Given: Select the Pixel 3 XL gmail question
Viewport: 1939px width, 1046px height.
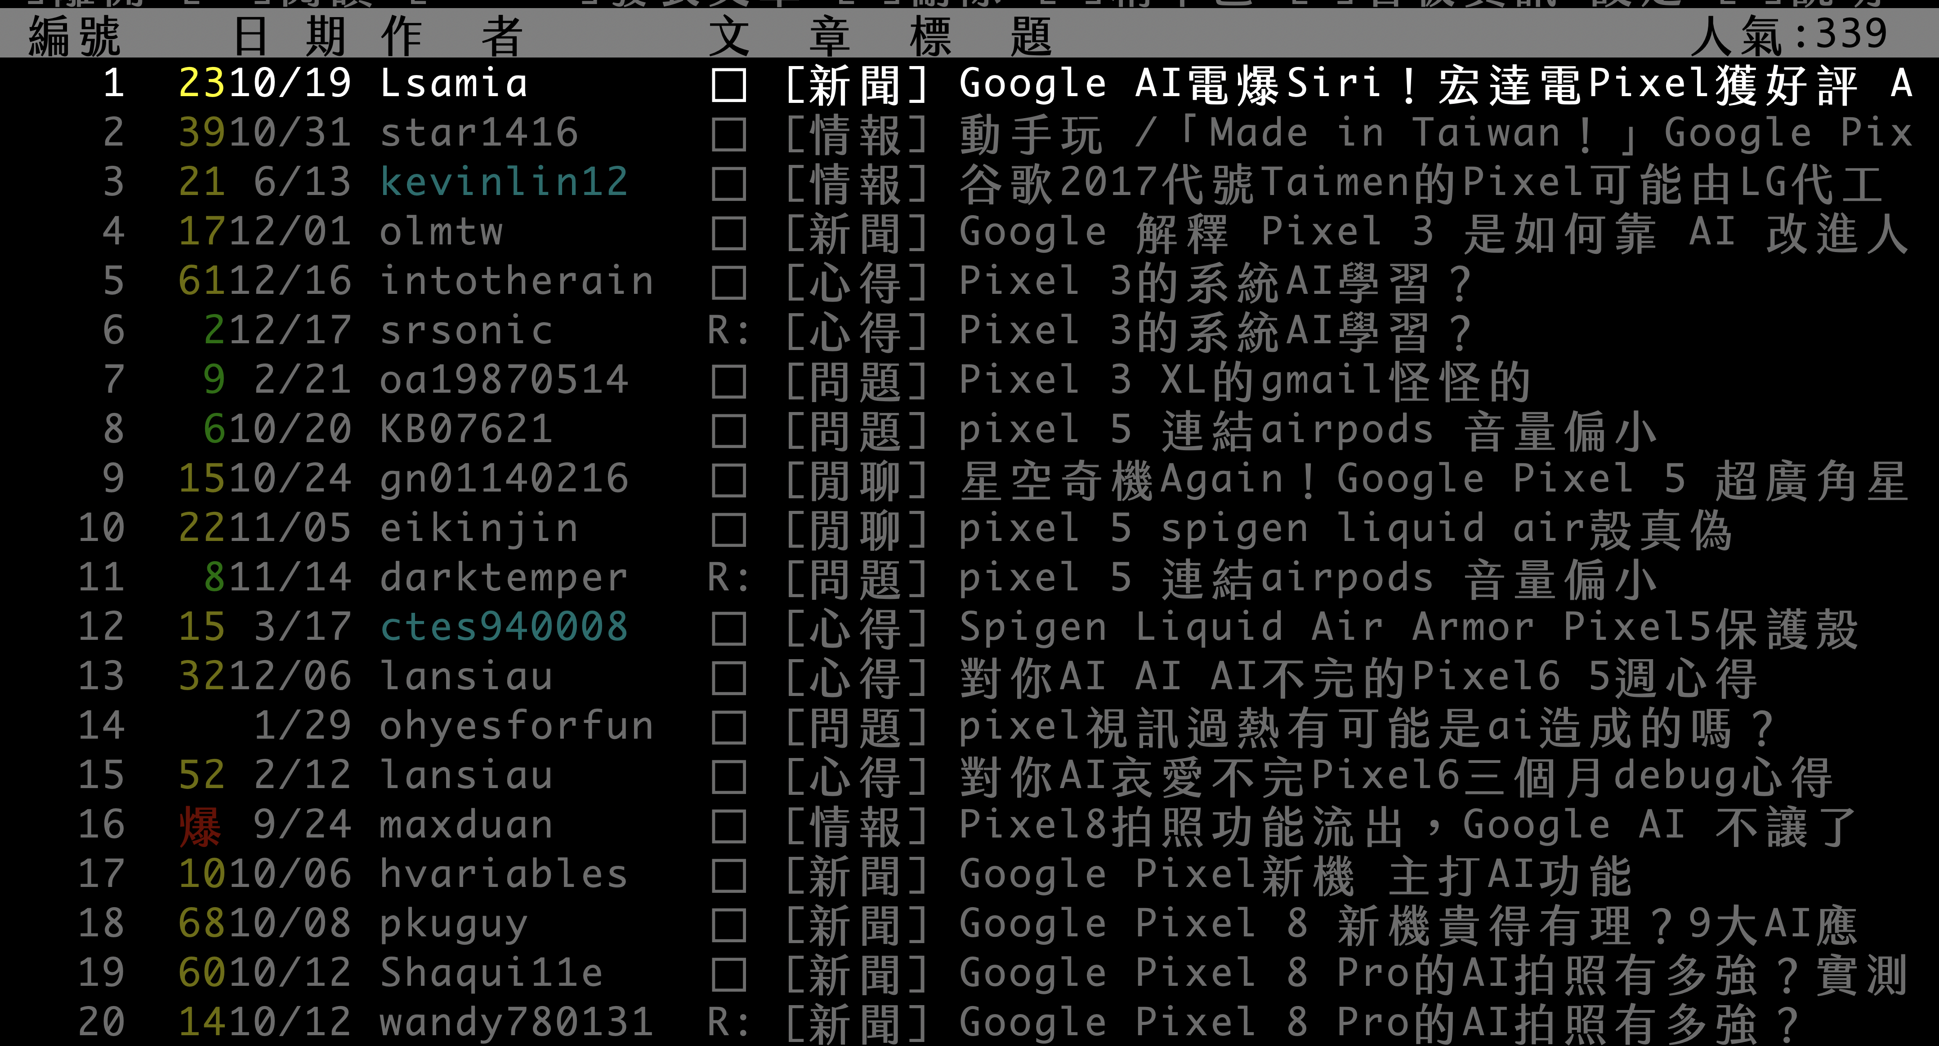Looking at the screenshot, I should [x=969, y=380].
